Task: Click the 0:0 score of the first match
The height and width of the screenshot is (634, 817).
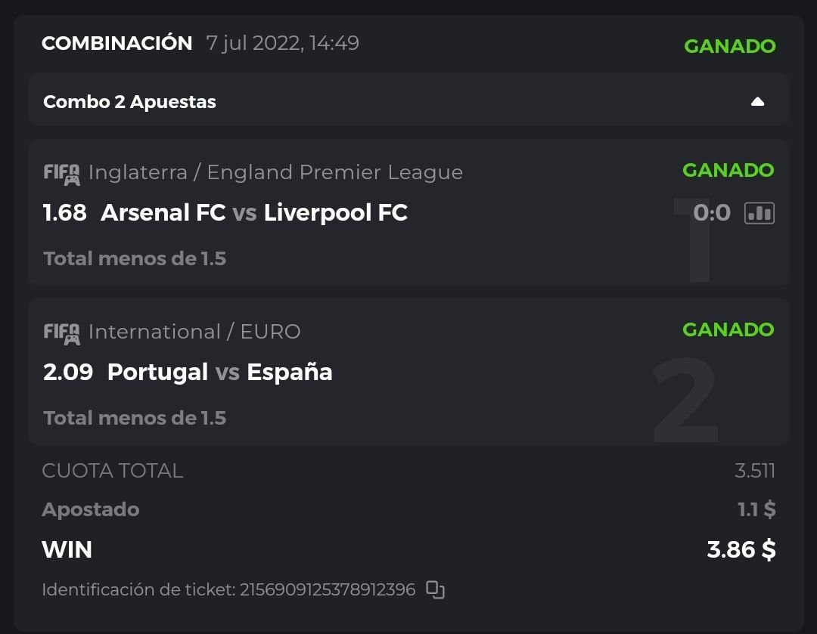Action: tap(711, 213)
